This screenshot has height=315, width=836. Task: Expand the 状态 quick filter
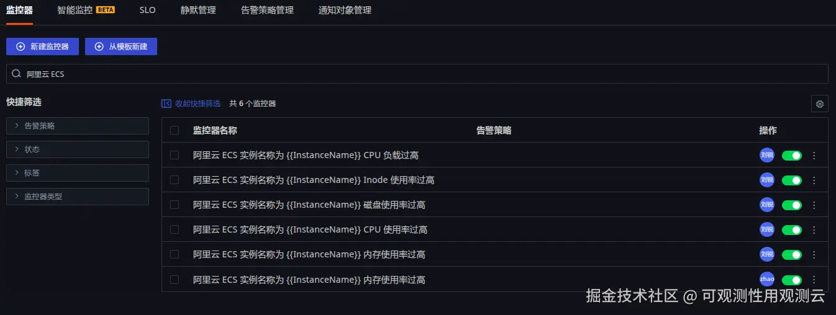(x=78, y=149)
